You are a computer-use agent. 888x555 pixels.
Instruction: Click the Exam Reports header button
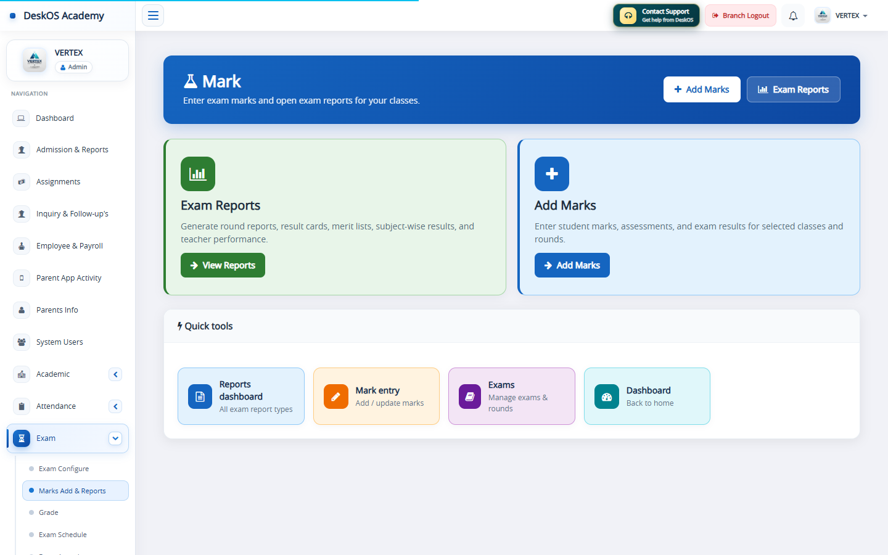point(793,89)
